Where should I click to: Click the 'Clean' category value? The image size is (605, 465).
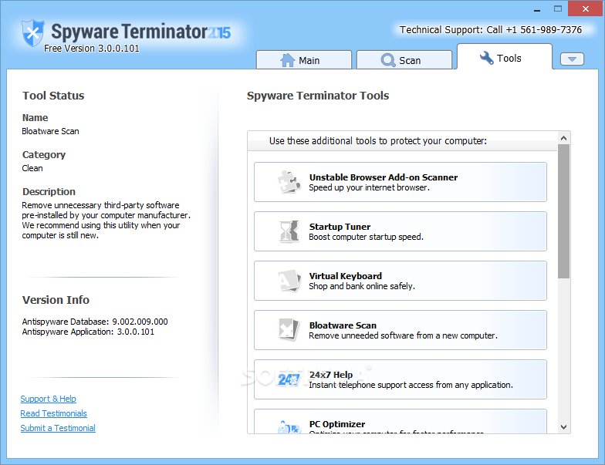32,168
